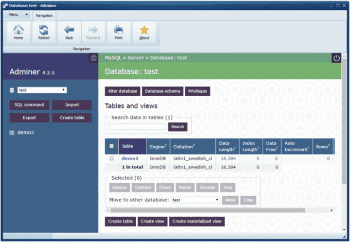Click the globe language icon

[x=94, y=58]
